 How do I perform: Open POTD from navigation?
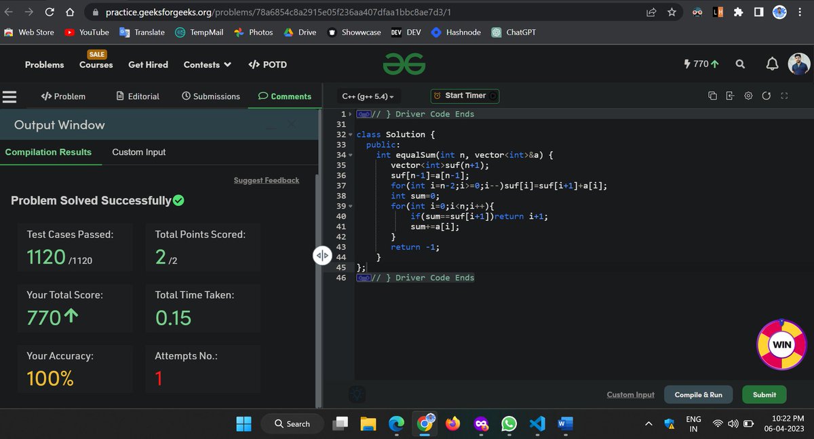(x=267, y=64)
